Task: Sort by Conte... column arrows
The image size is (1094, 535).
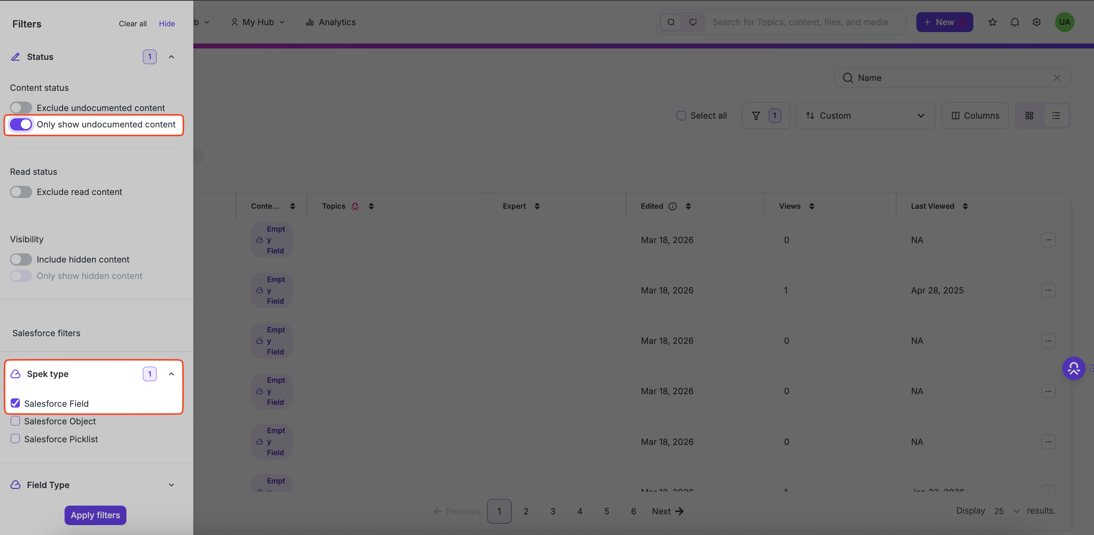Action: pos(292,206)
